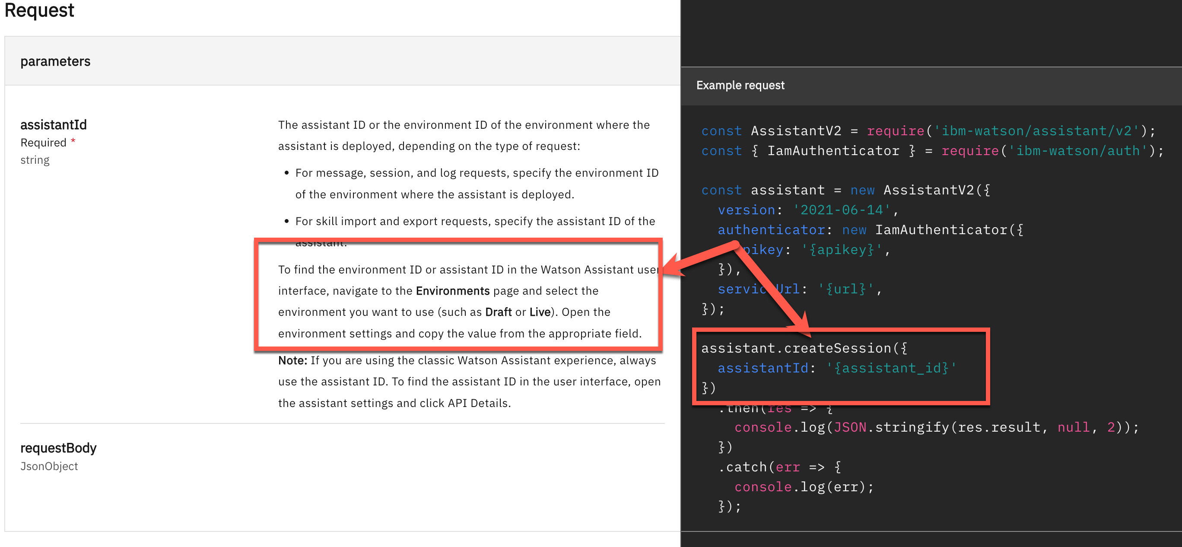Click the 'Example request' panel header
The image size is (1182, 547).
(x=931, y=86)
